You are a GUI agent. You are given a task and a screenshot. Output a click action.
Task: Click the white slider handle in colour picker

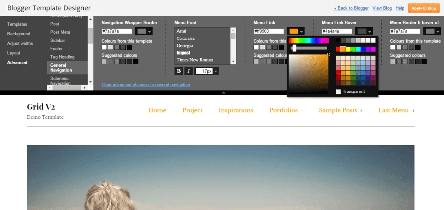tap(294, 48)
